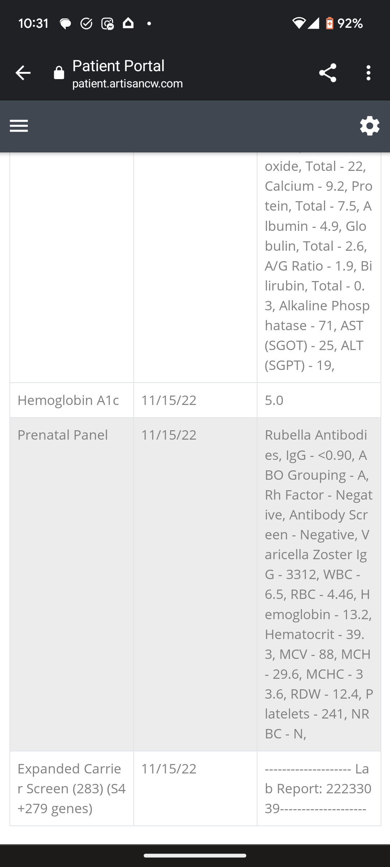The width and height of the screenshot is (390, 867).
Task: Tap the bottom gesture navigation bar
Action: tap(195, 855)
